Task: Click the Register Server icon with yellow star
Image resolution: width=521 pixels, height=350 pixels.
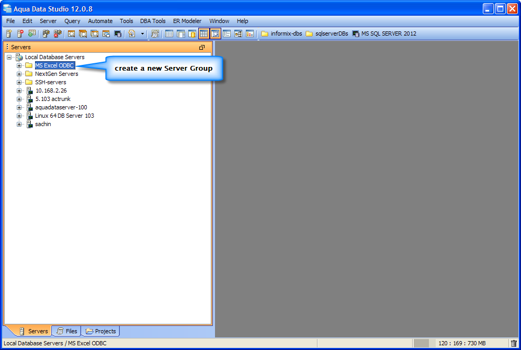Action: click(9, 33)
